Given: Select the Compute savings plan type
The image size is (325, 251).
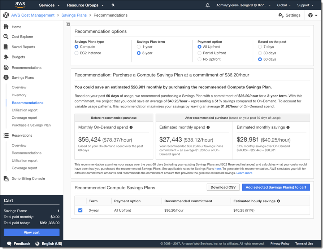Looking at the screenshot, I should (x=77, y=47).
